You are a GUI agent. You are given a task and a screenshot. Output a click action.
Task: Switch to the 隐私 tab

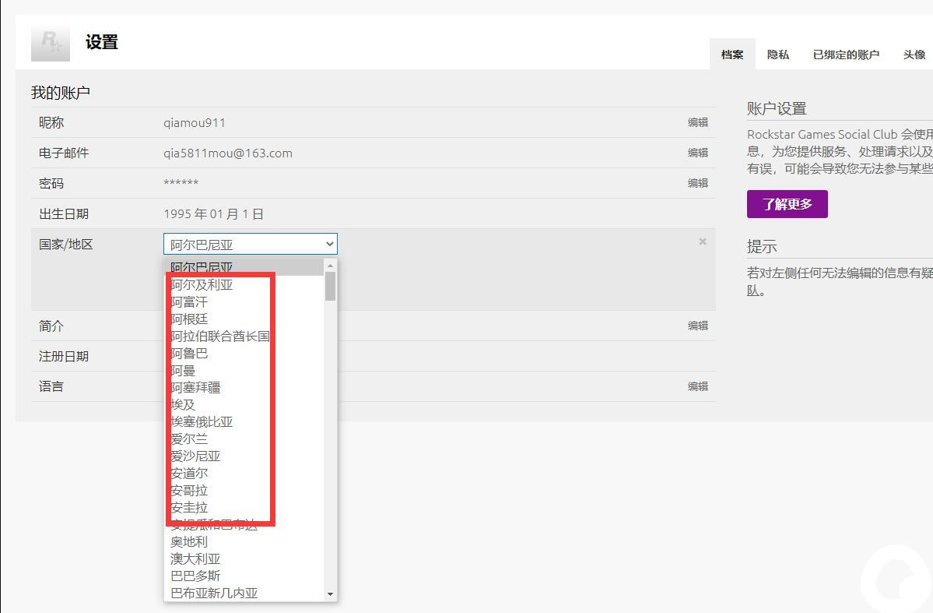pyautogui.click(x=777, y=55)
